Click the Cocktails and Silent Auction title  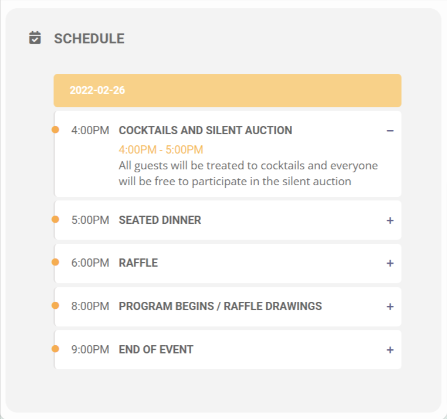(x=205, y=131)
